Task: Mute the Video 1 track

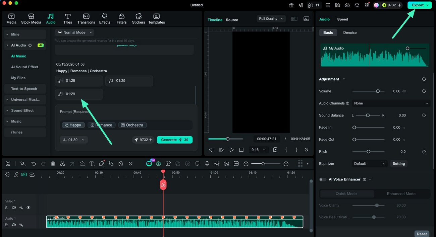Action: click(x=14, y=208)
